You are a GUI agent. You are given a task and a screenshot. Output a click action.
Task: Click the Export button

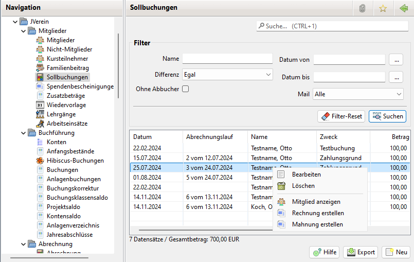[x=361, y=252]
